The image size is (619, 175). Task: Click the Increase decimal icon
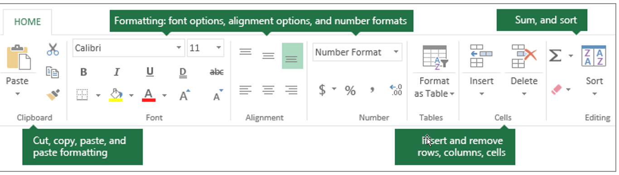tap(396, 90)
